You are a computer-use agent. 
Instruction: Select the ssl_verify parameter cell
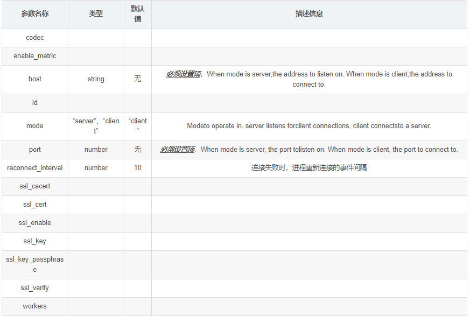[35, 288]
